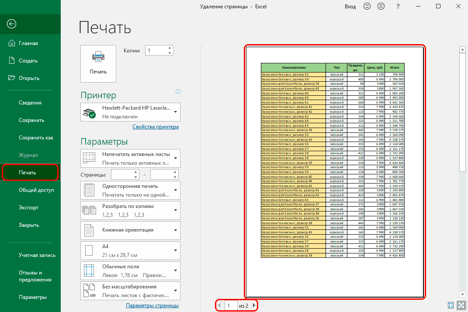Screen dimensions: 468x312
Task: Go to next preview page arrow
Action: pos(254,305)
